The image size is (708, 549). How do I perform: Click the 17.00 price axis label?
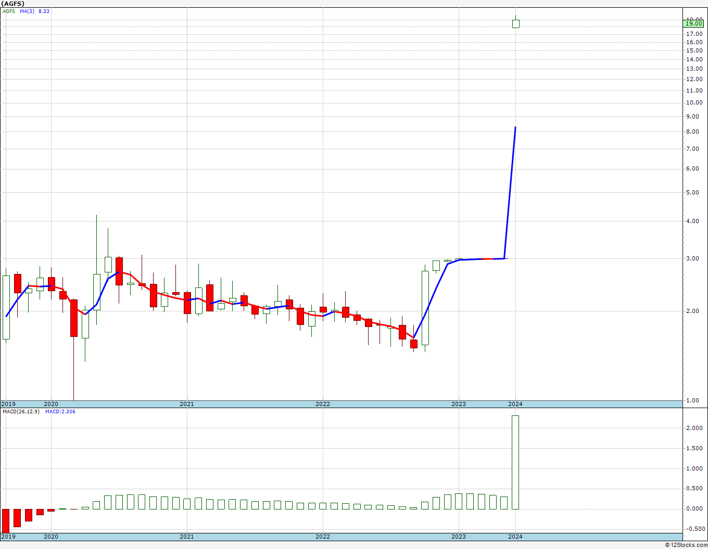click(x=694, y=34)
